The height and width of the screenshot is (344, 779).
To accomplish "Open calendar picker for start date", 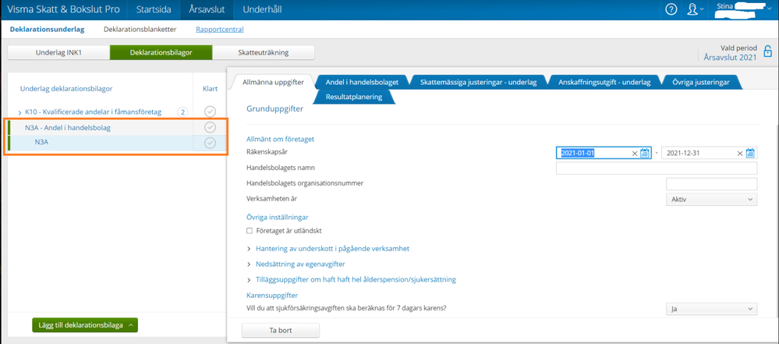I will coord(645,154).
